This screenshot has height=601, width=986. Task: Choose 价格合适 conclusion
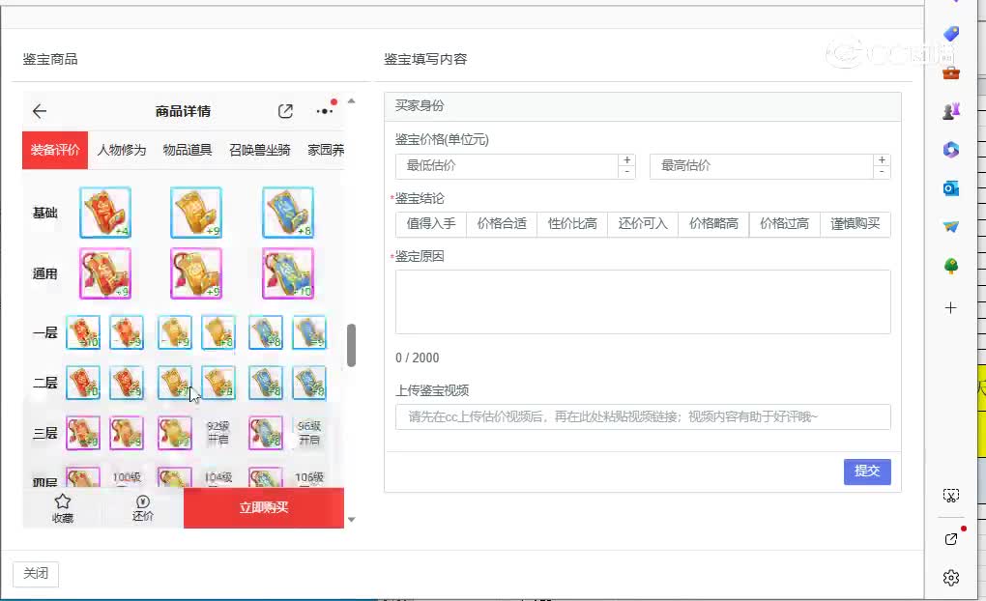502,224
